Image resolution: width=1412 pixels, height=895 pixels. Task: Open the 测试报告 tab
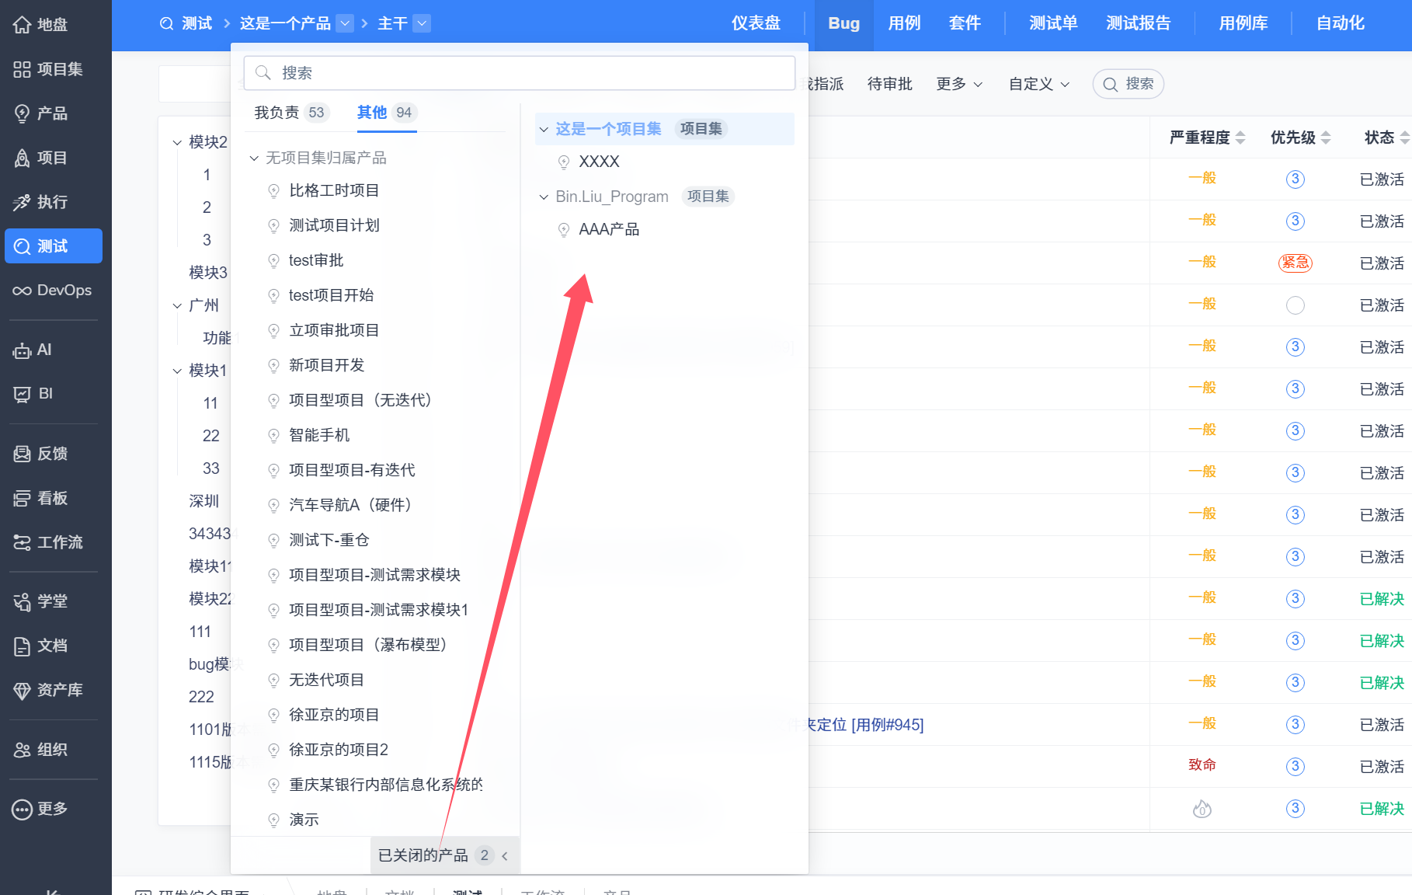click(x=1138, y=23)
